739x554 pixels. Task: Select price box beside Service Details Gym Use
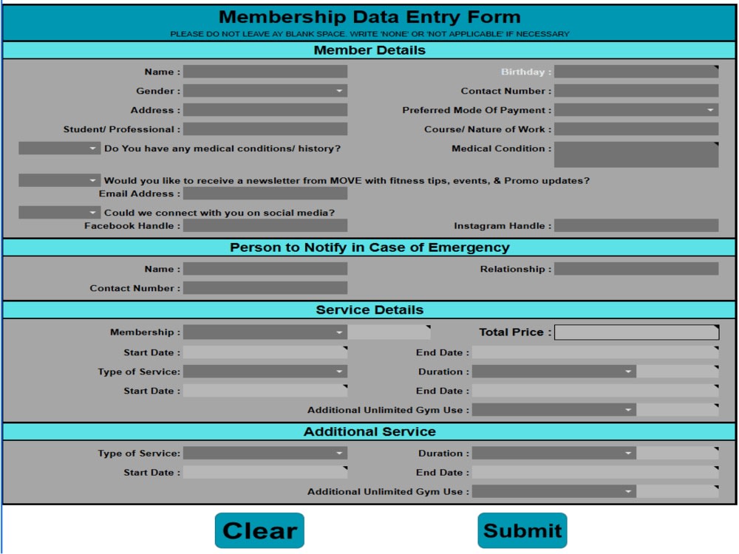[x=678, y=410]
